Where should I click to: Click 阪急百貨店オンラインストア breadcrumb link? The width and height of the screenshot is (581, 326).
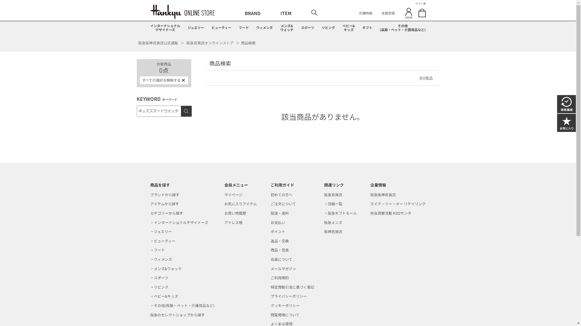coord(210,43)
